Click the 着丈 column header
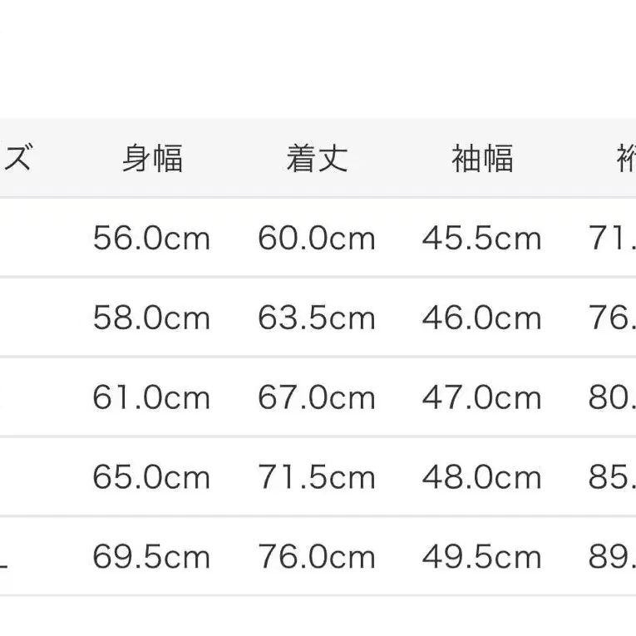This screenshot has width=636, height=636. coord(317,158)
